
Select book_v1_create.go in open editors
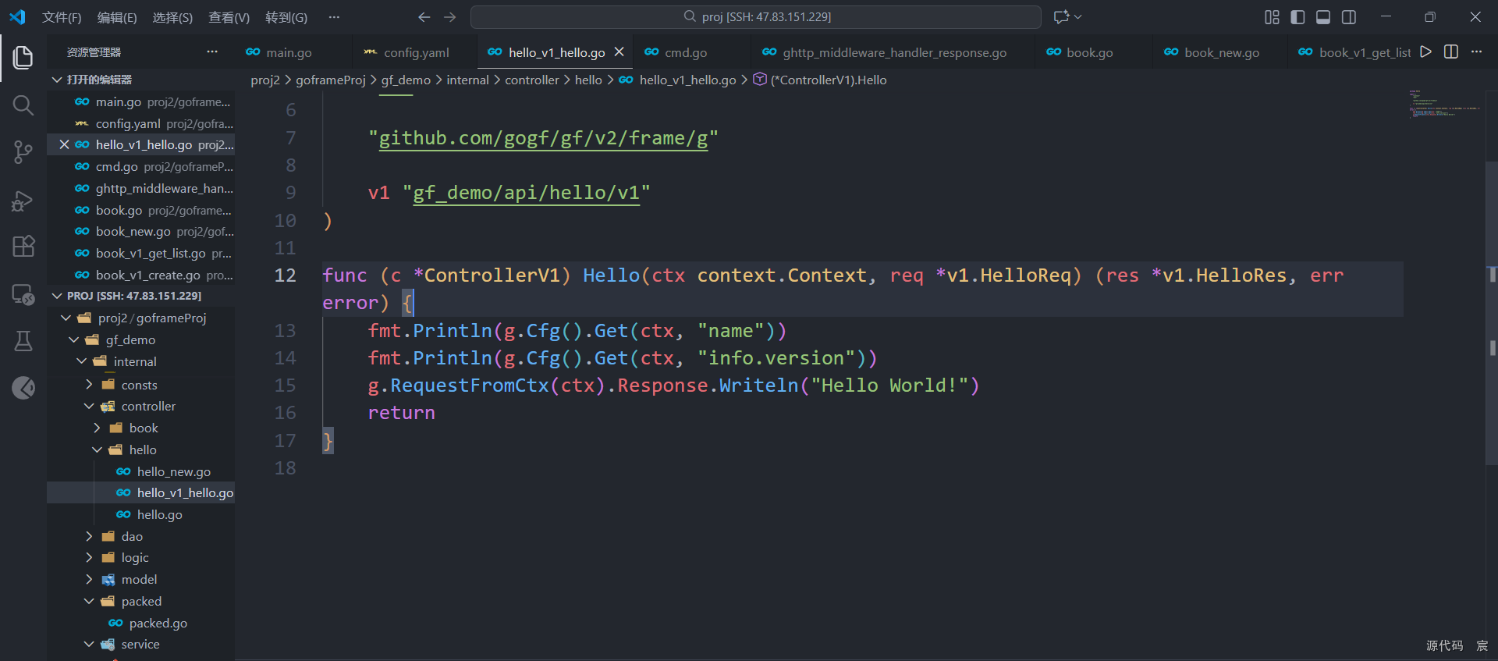pyautogui.click(x=141, y=275)
